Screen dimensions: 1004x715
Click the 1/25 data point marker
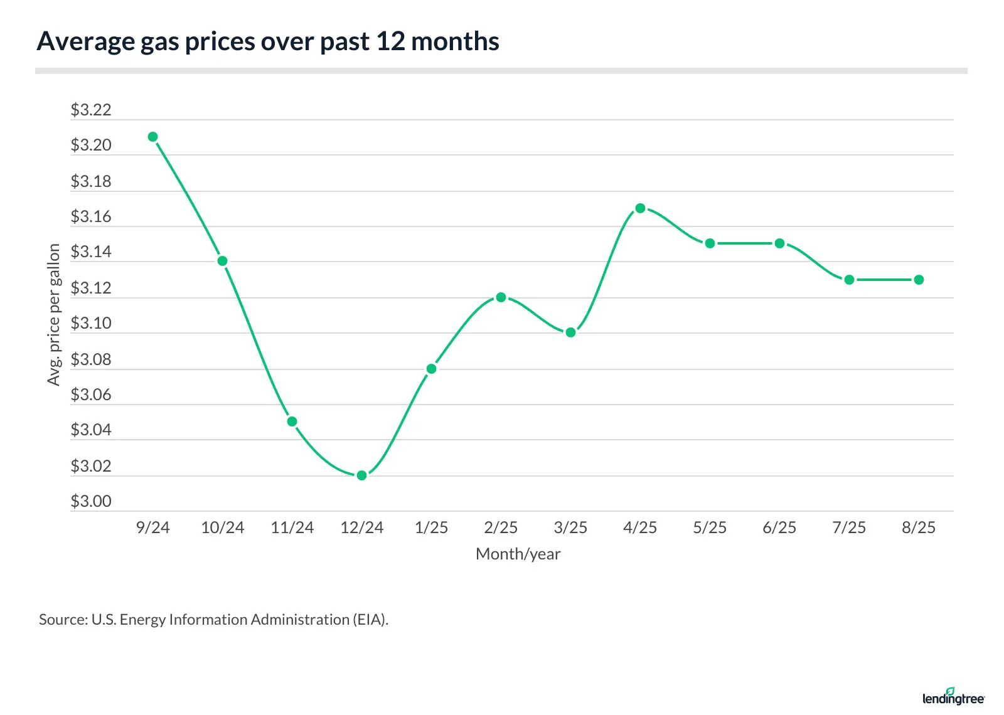pos(431,369)
